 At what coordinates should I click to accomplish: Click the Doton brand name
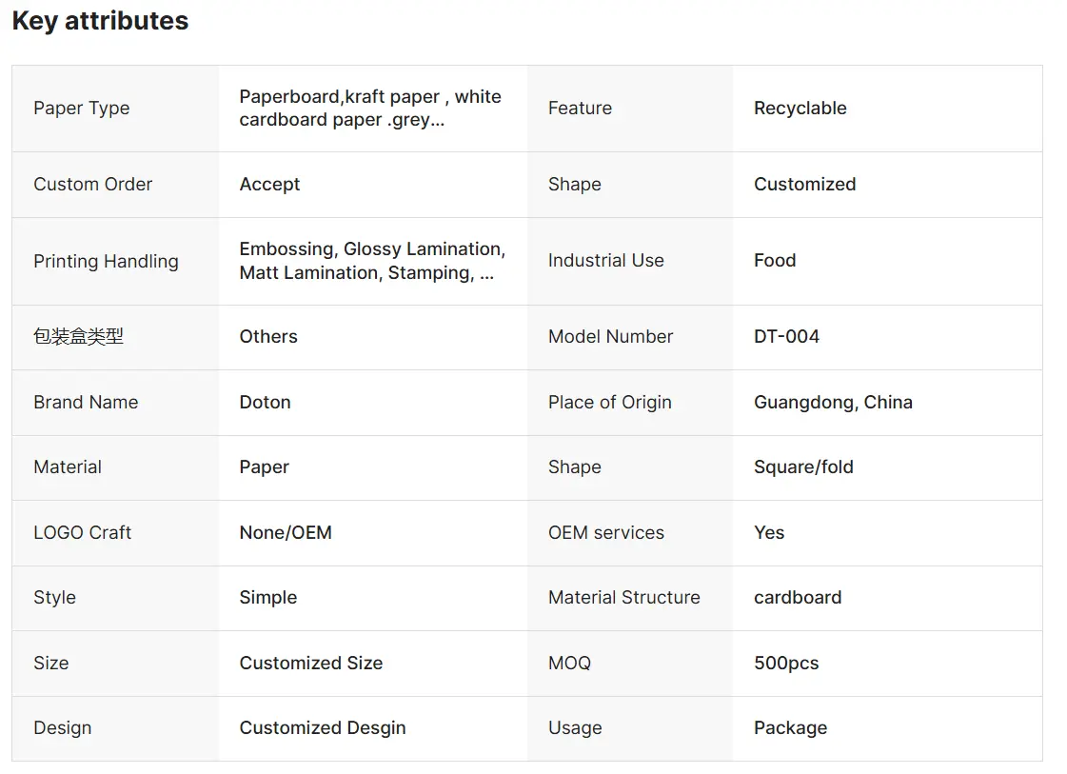pos(266,403)
